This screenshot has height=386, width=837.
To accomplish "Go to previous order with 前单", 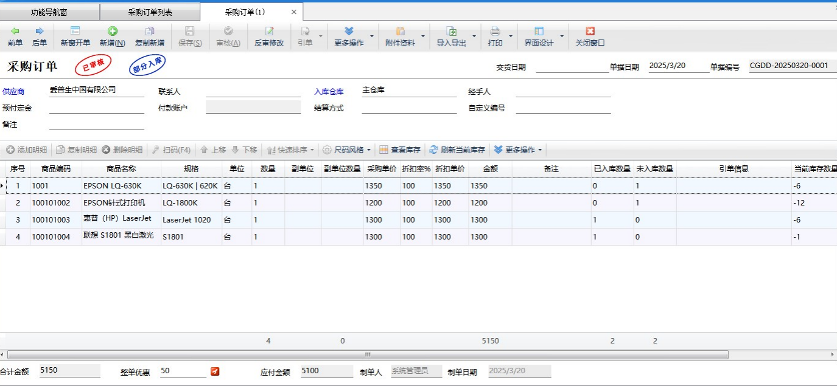I will 15,36.
